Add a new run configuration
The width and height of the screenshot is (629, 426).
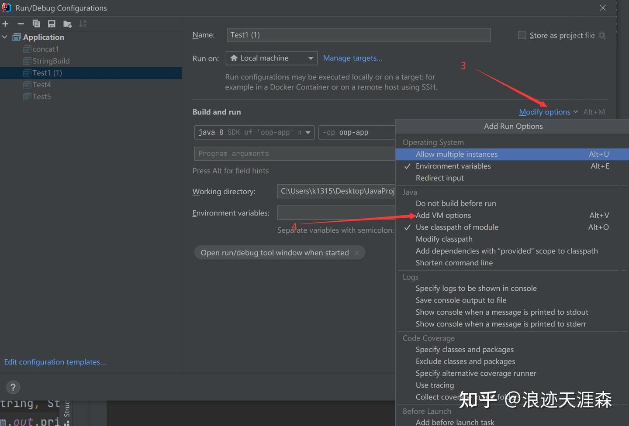coord(5,24)
